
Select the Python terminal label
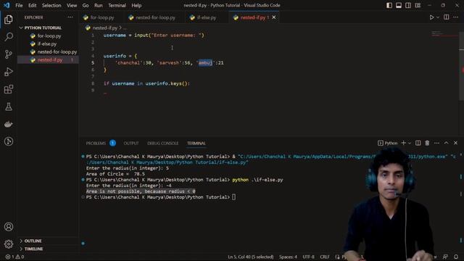pyautogui.click(x=388, y=144)
